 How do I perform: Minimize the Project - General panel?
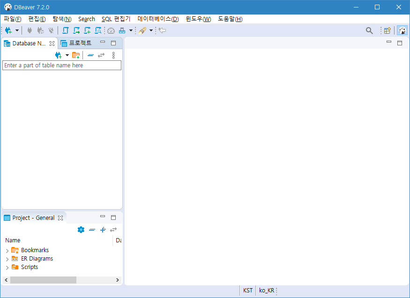click(103, 216)
